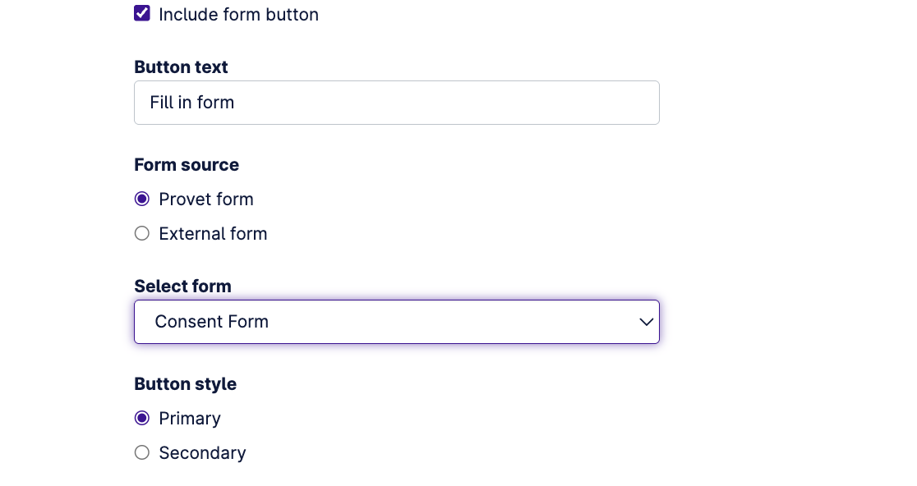917x486 pixels.
Task: Click the "Button style" heading
Action: coord(185,384)
